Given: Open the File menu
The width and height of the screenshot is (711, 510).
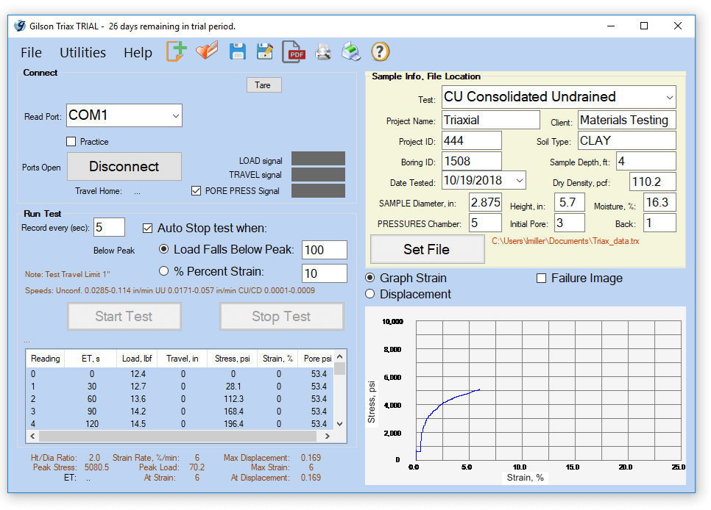Looking at the screenshot, I should click(32, 52).
